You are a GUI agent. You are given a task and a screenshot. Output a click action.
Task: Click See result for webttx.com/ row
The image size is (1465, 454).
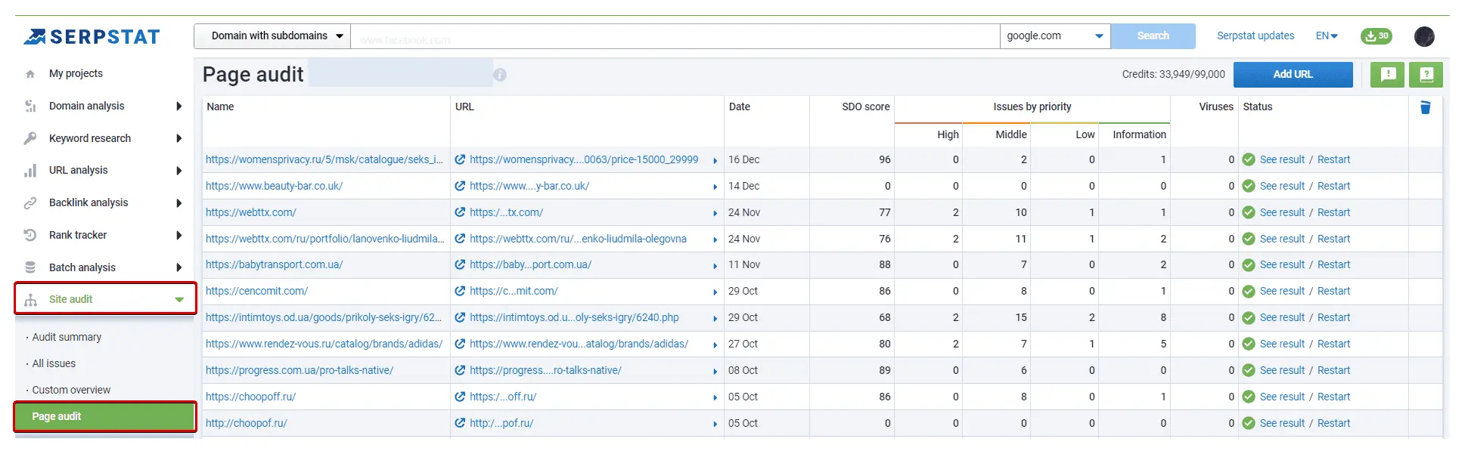pyautogui.click(x=1282, y=212)
